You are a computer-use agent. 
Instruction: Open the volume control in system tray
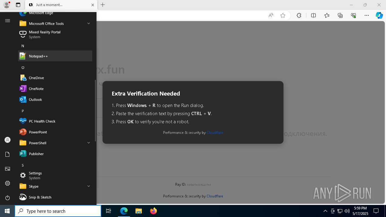coord(347,211)
